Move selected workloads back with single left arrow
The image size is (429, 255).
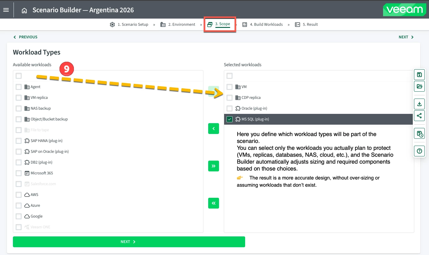(x=214, y=129)
